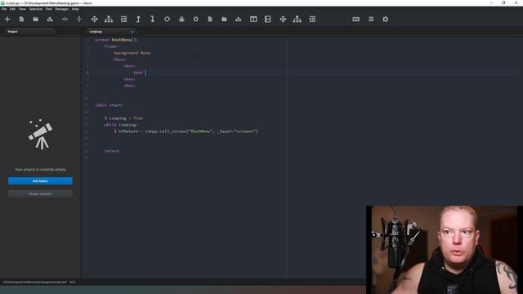Click the three-line list icon near the settings gear
Image resolution: width=523 pixels, height=294 pixels.
point(371,20)
